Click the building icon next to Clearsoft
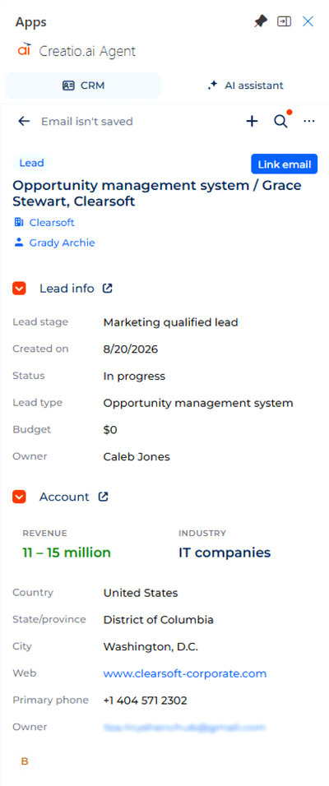329x786 pixels. point(19,222)
